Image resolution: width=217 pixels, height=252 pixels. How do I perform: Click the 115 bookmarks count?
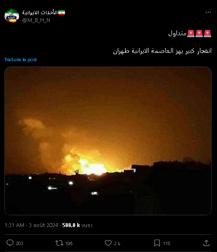[167, 244]
